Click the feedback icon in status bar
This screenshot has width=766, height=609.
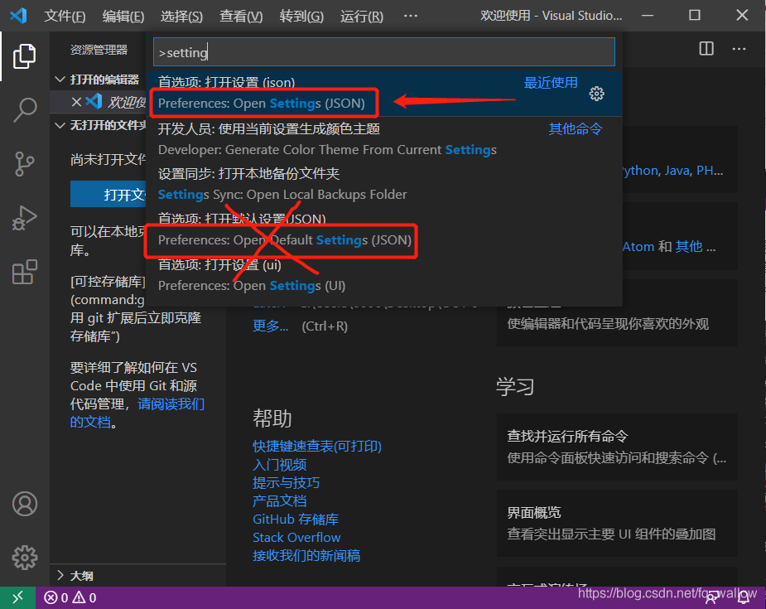tap(711, 597)
